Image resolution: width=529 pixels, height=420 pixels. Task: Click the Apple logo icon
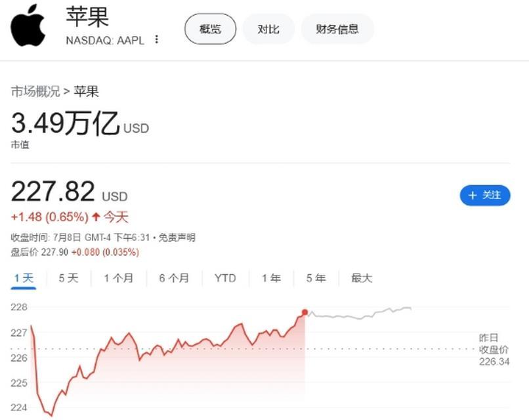pyautogui.click(x=28, y=26)
